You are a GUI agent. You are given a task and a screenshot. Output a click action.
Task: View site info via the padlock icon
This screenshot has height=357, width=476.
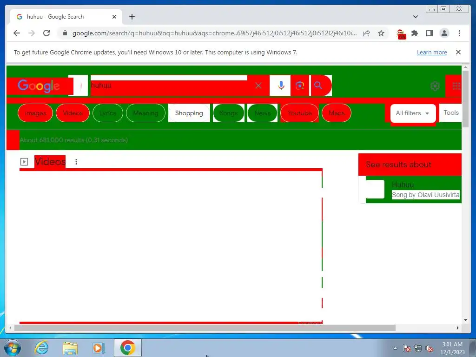click(x=65, y=33)
